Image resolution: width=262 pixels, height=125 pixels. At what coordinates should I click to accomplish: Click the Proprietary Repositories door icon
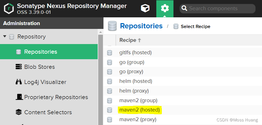(x=19, y=97)
